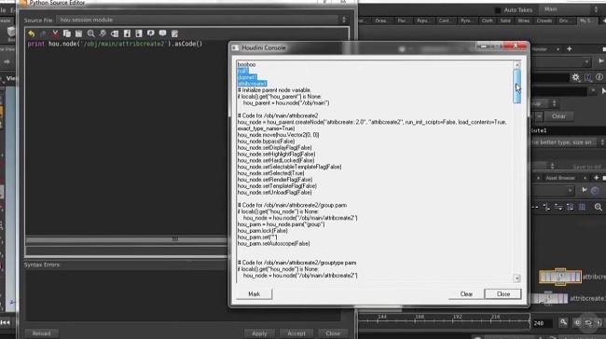
Task: Click the network view zoom magnifier icon
Action: [598, 207]
